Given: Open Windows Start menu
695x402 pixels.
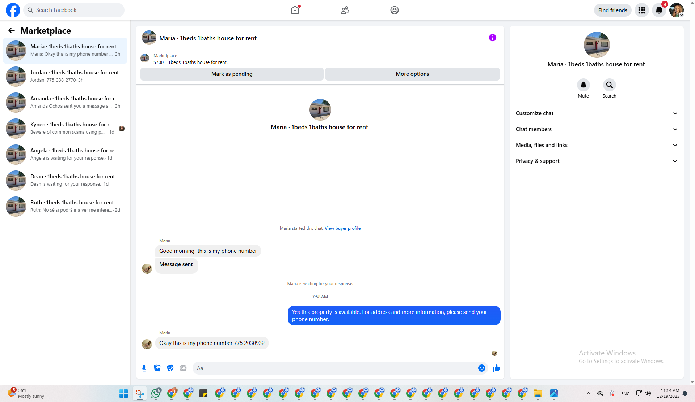Looking at the screenshot, I should click(123, 393).
